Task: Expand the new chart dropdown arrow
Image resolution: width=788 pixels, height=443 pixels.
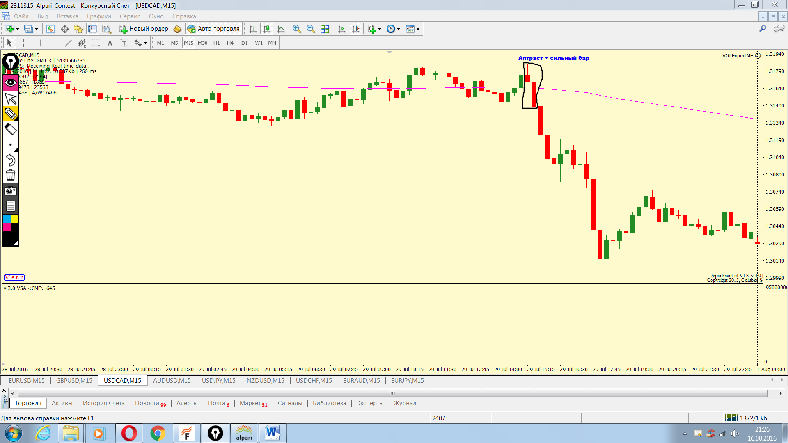Action: (17, 29)
